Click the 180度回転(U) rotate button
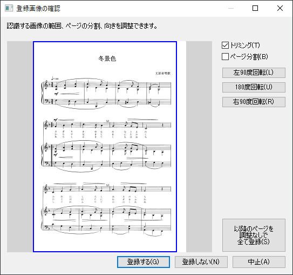Viewport: 293px width, 275px height. (x=254, y=87)
